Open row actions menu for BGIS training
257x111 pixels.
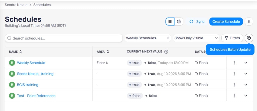coord(235,85)
